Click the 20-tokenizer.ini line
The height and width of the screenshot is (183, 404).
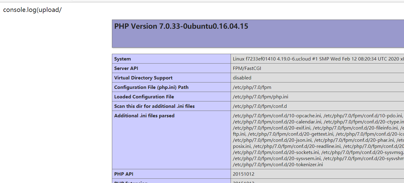tap(278, 165)
